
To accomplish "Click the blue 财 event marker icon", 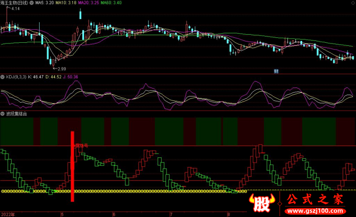I will [x=276, y=72].
